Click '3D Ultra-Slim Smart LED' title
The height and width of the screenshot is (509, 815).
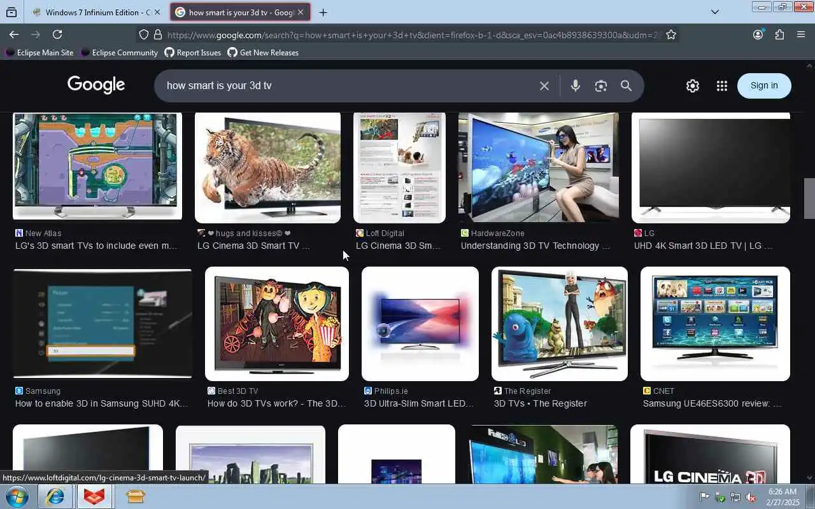[419, 403]
